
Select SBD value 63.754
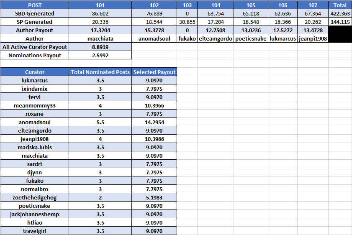coord(216,13)
